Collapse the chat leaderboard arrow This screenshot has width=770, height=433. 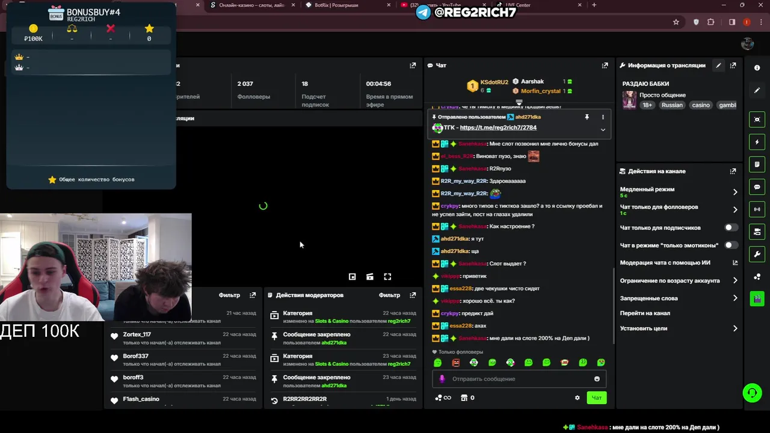519,102
